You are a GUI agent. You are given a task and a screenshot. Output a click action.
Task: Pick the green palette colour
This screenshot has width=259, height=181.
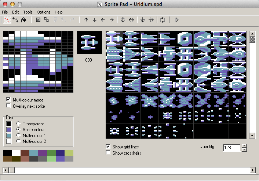click(x=51, y=153)
